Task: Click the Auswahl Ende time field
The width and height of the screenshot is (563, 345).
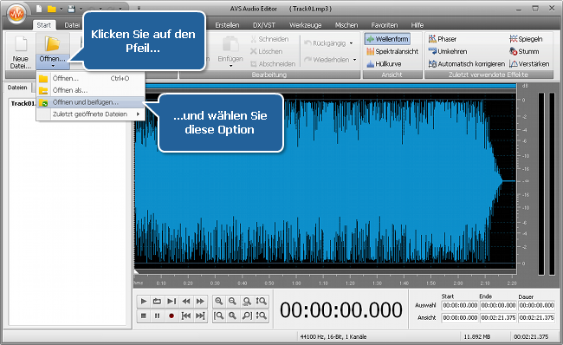Action: click(498, 305)
